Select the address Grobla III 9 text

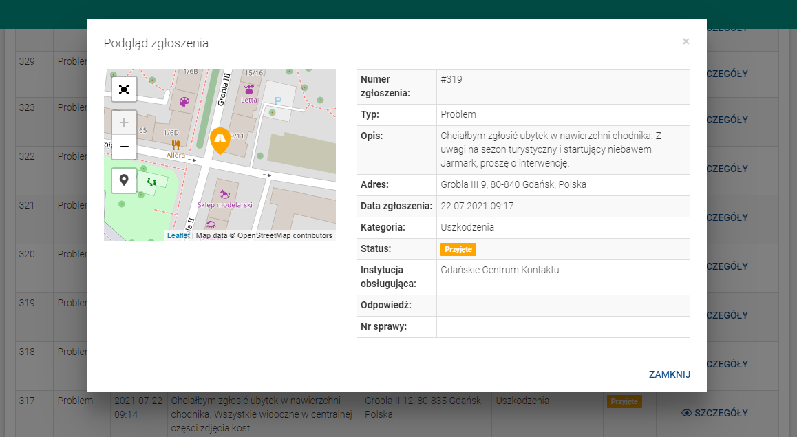pos(513,184)
